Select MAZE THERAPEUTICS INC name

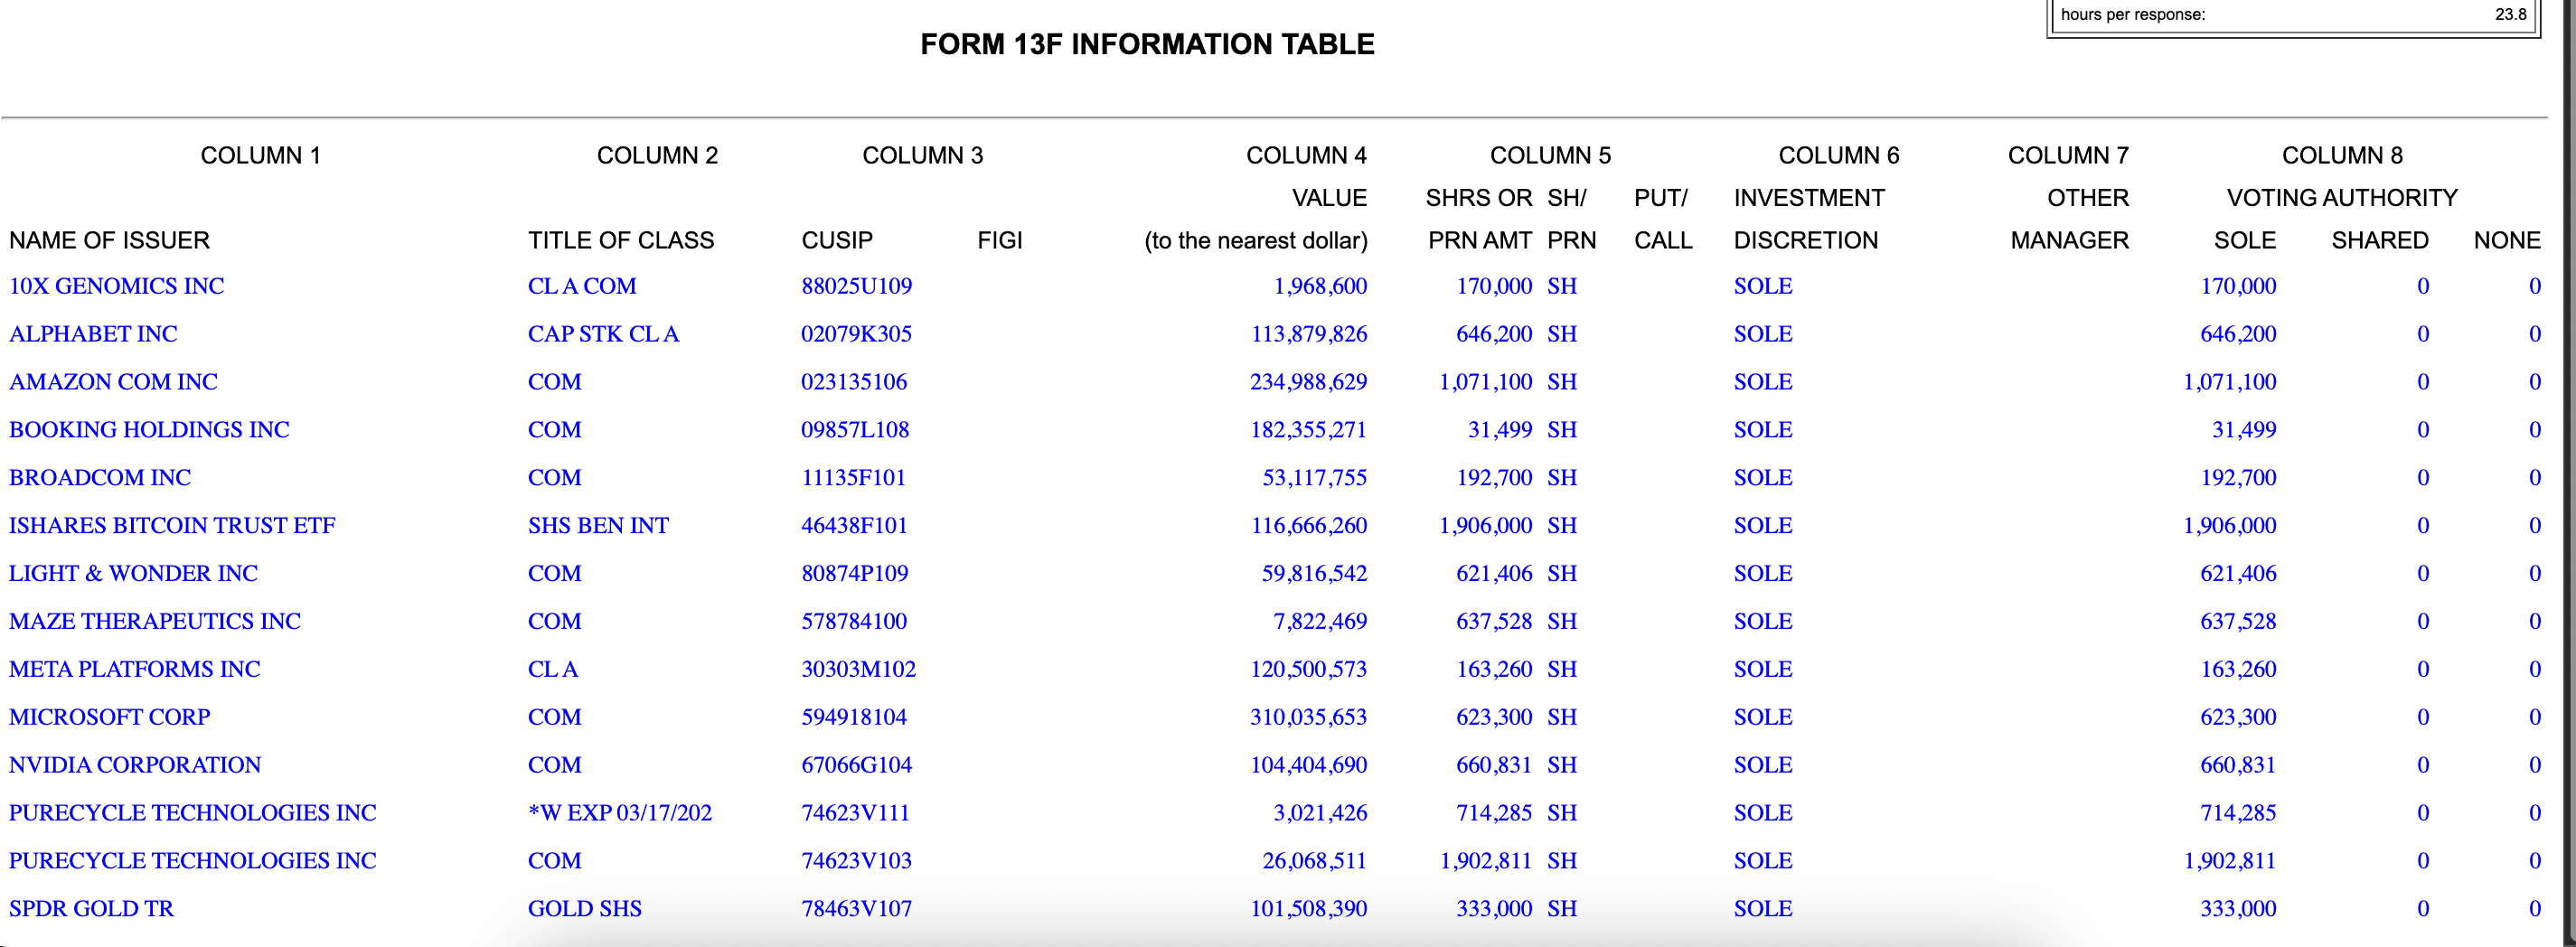[155, 622]
